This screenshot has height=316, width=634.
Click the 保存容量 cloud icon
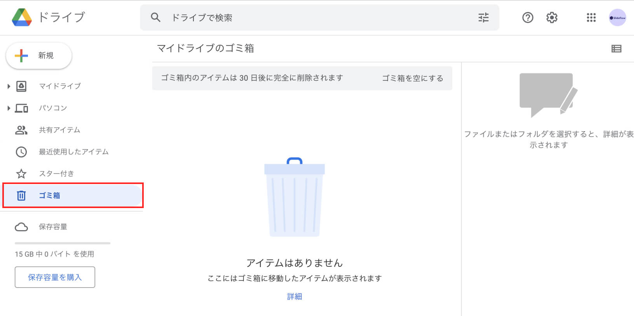point(21,227)
